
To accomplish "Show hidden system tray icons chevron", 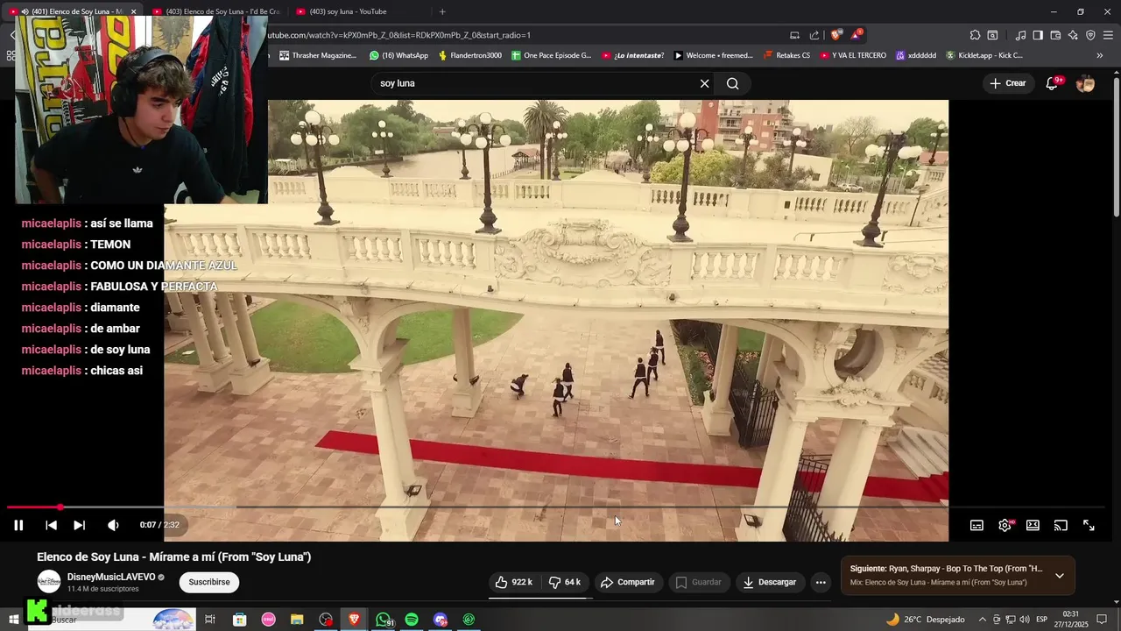I will 982,620.
